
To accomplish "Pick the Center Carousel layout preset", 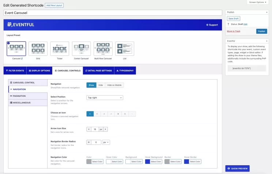I will [x=81, y=49].
